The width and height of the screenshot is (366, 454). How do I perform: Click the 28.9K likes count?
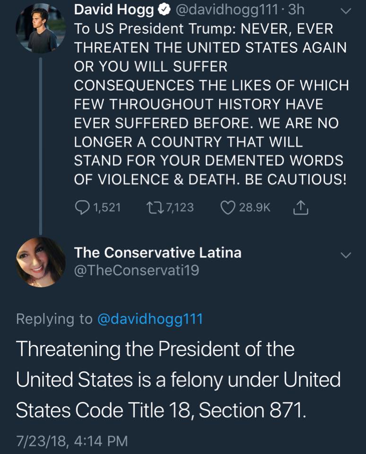254,207
